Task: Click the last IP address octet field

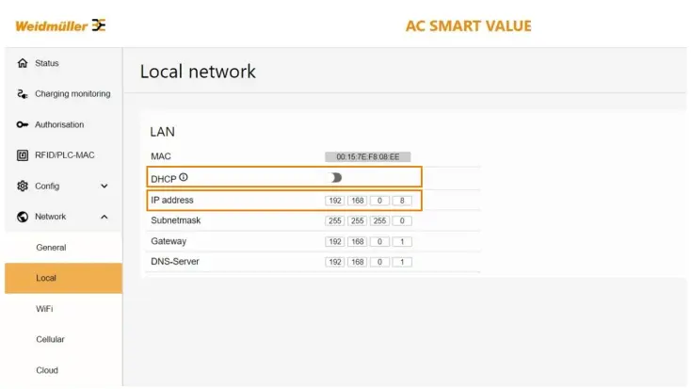Action: click(x=402, y=201)
